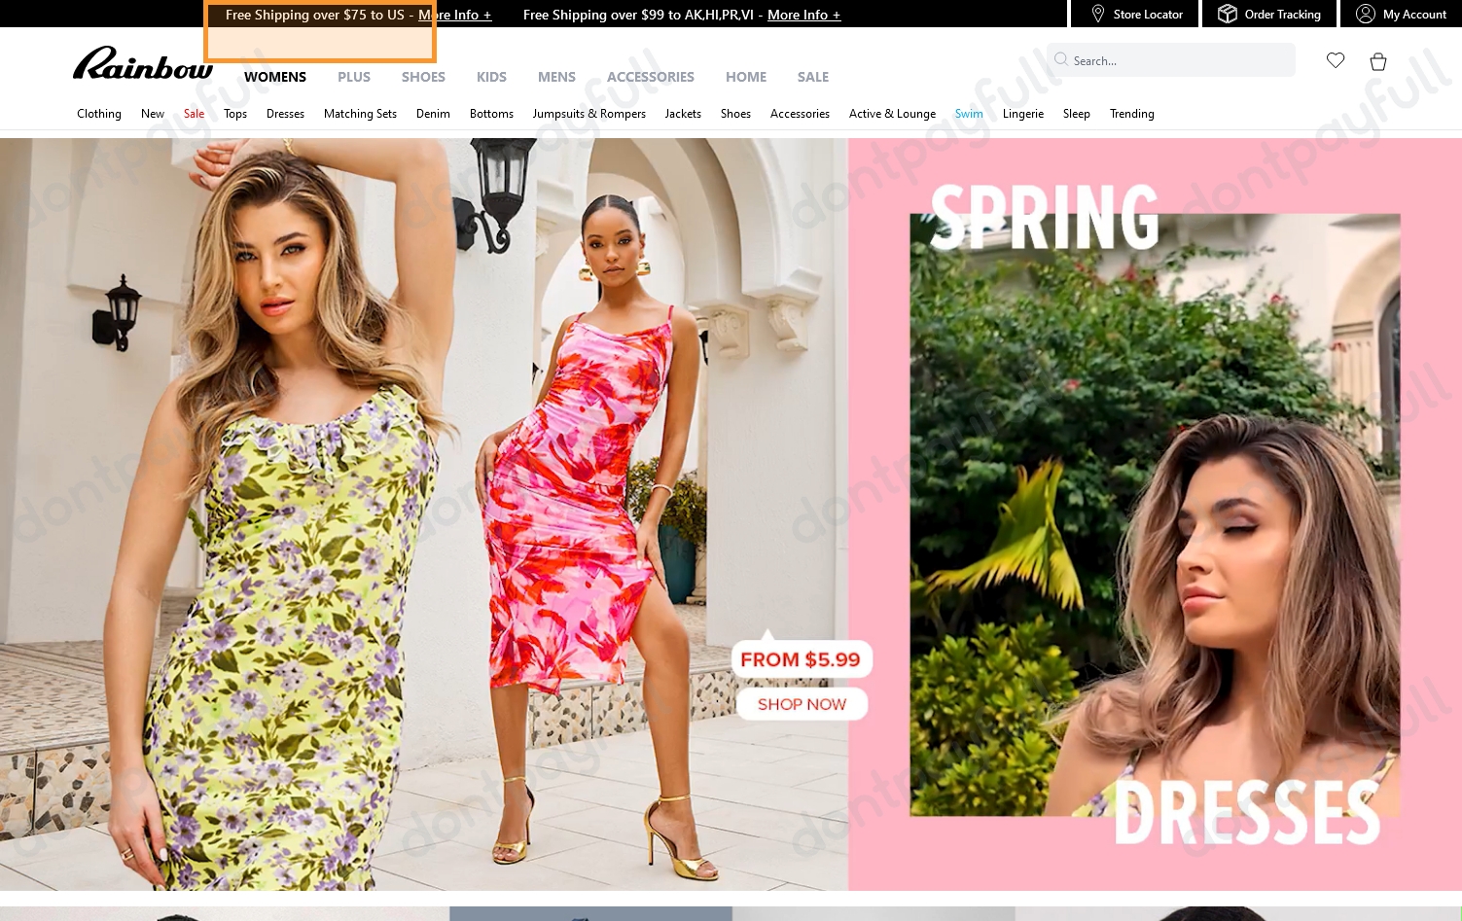This screenshot has width=1462, height=921.
Task: Open the Lingerie category
Action: pyautogui.click(x=1023, y=114)
